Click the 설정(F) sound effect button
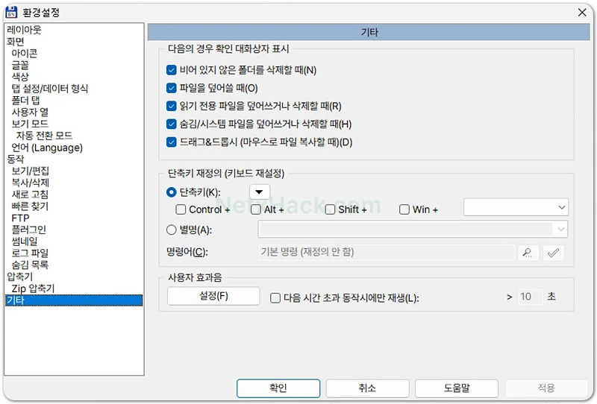 coord(213,296)
